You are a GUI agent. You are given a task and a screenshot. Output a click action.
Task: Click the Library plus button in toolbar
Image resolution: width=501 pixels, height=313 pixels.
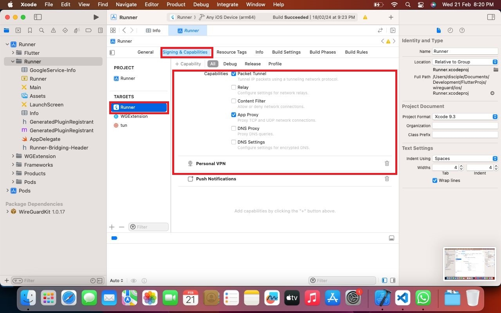point(391,17)
